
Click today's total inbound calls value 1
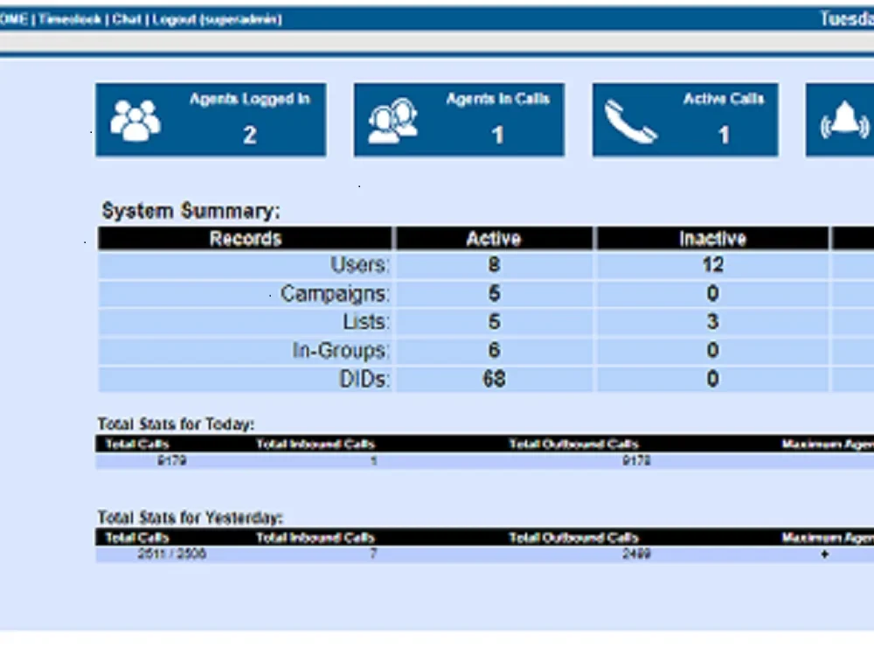click(374, 461)
